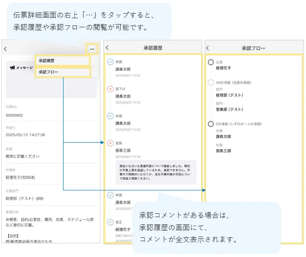Click the megaphone メッセージ icon

point(13,68)
